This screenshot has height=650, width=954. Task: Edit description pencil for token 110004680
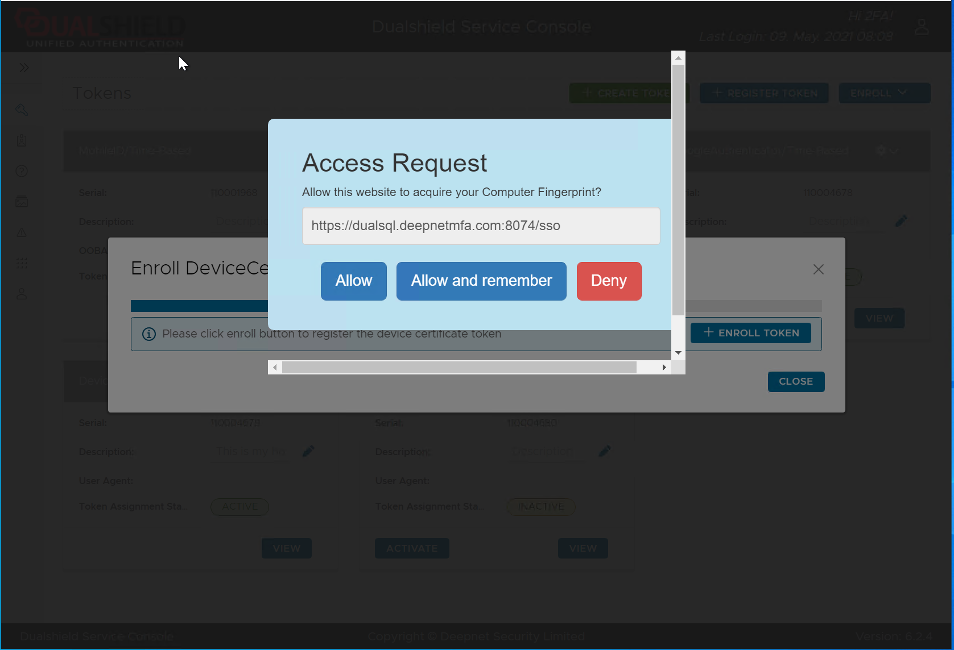pos(605,451)
